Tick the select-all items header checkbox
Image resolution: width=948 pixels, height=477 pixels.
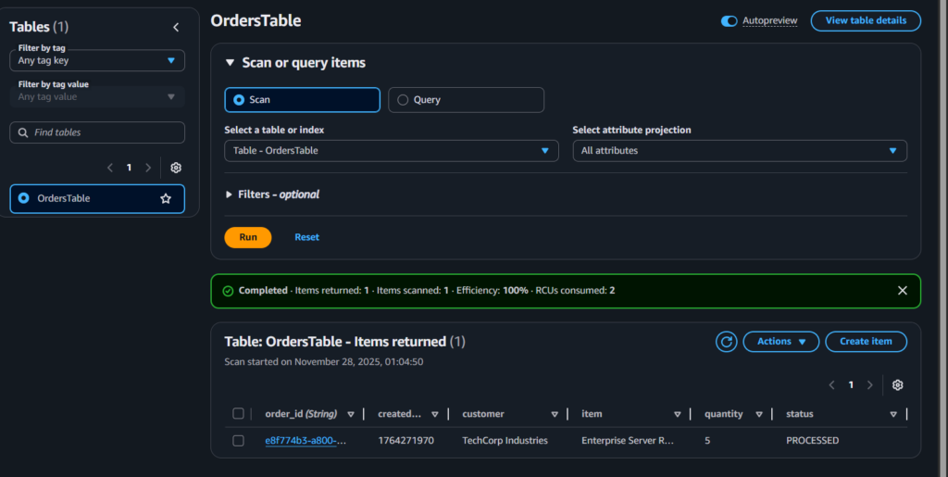(x=238, y=414)
